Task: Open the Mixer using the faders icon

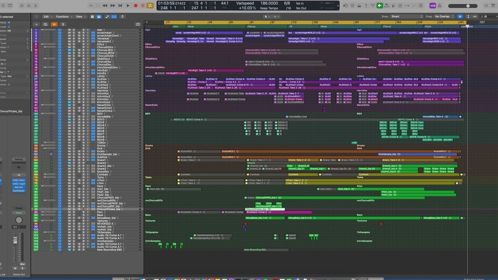Action: click(28, 6)
